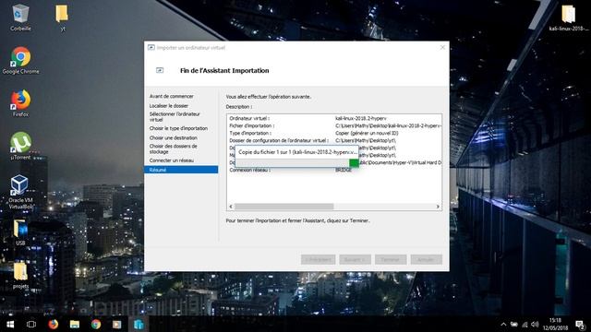Click the Terminer button
Viewport: 591px width, 332px height.
(391, 259)
